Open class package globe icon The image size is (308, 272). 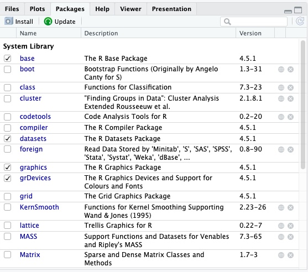tap(281, 87)
